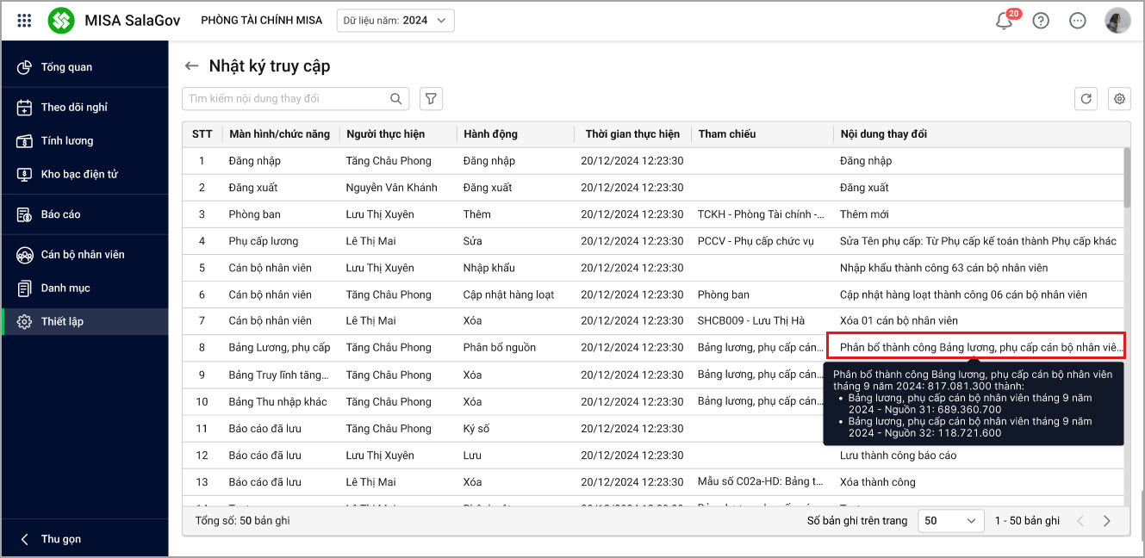1145x558 pixels.
Task: Refresh the access log table
Action: click(1086, 99)
